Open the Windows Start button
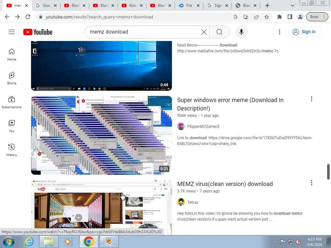 9,242
